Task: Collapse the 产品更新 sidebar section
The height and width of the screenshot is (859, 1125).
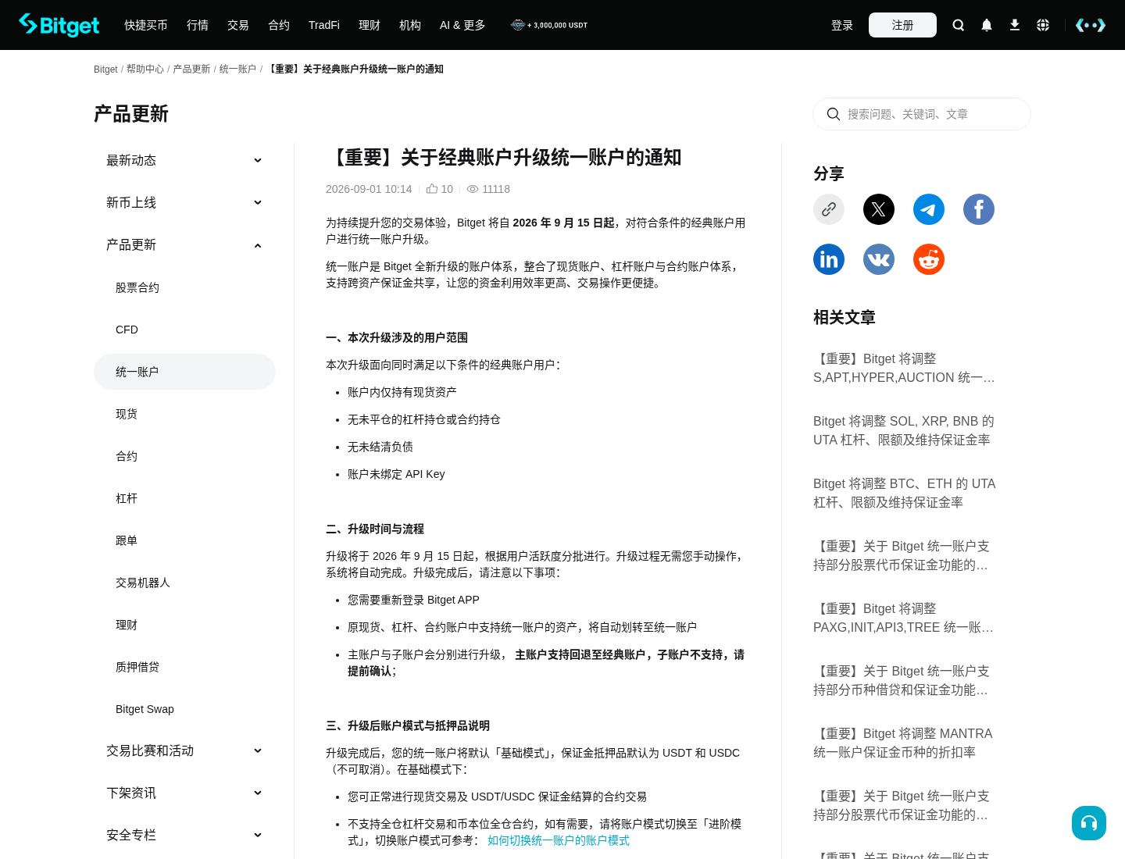Action: coord(184,244)
